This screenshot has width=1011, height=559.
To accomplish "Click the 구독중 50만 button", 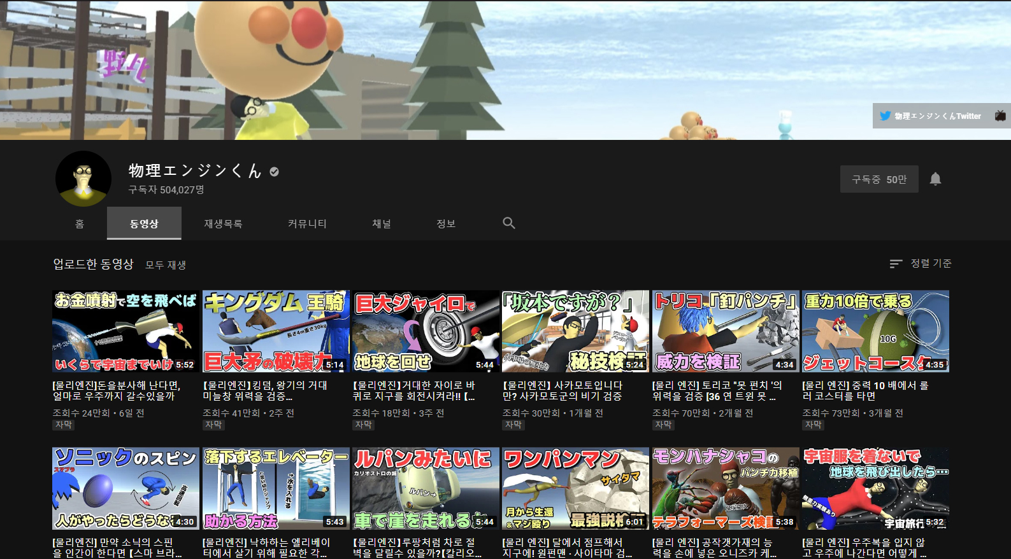I will coord(879,179).
